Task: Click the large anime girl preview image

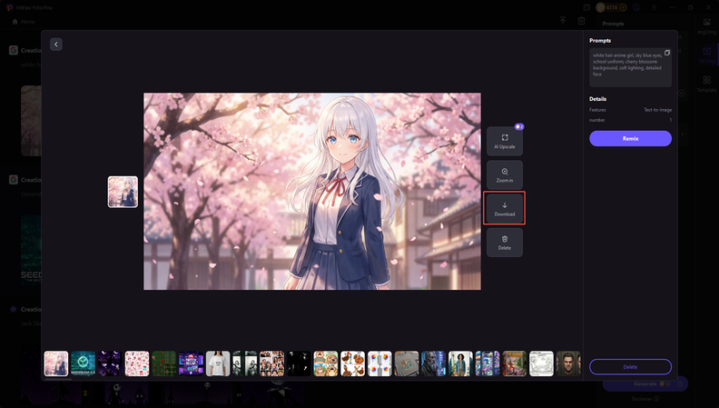Action: (x=312, y=192)
